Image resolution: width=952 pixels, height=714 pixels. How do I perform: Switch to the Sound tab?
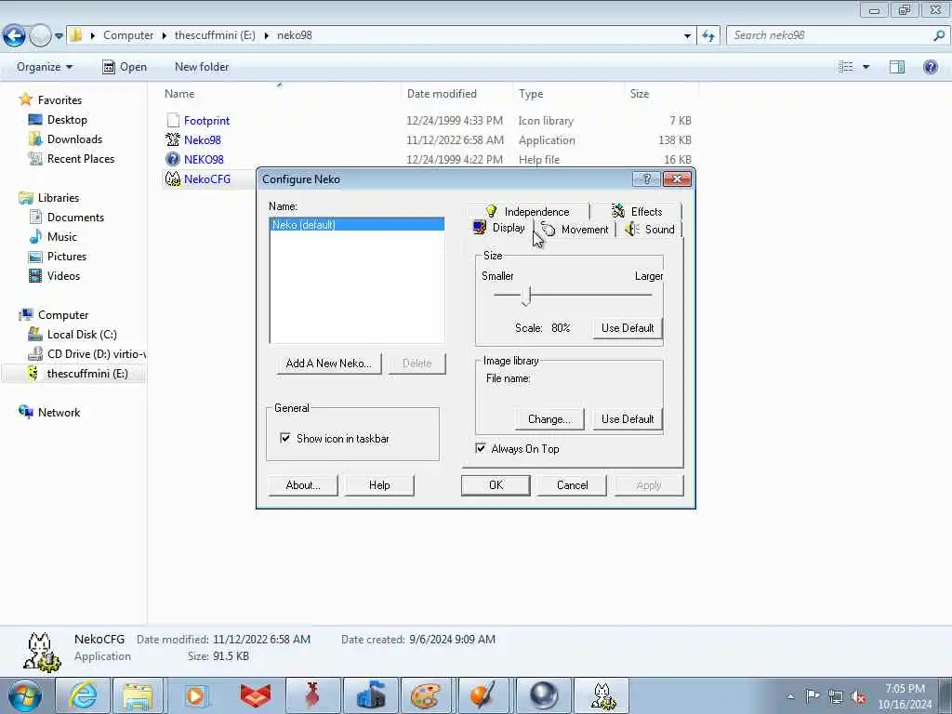pos(650,230)
